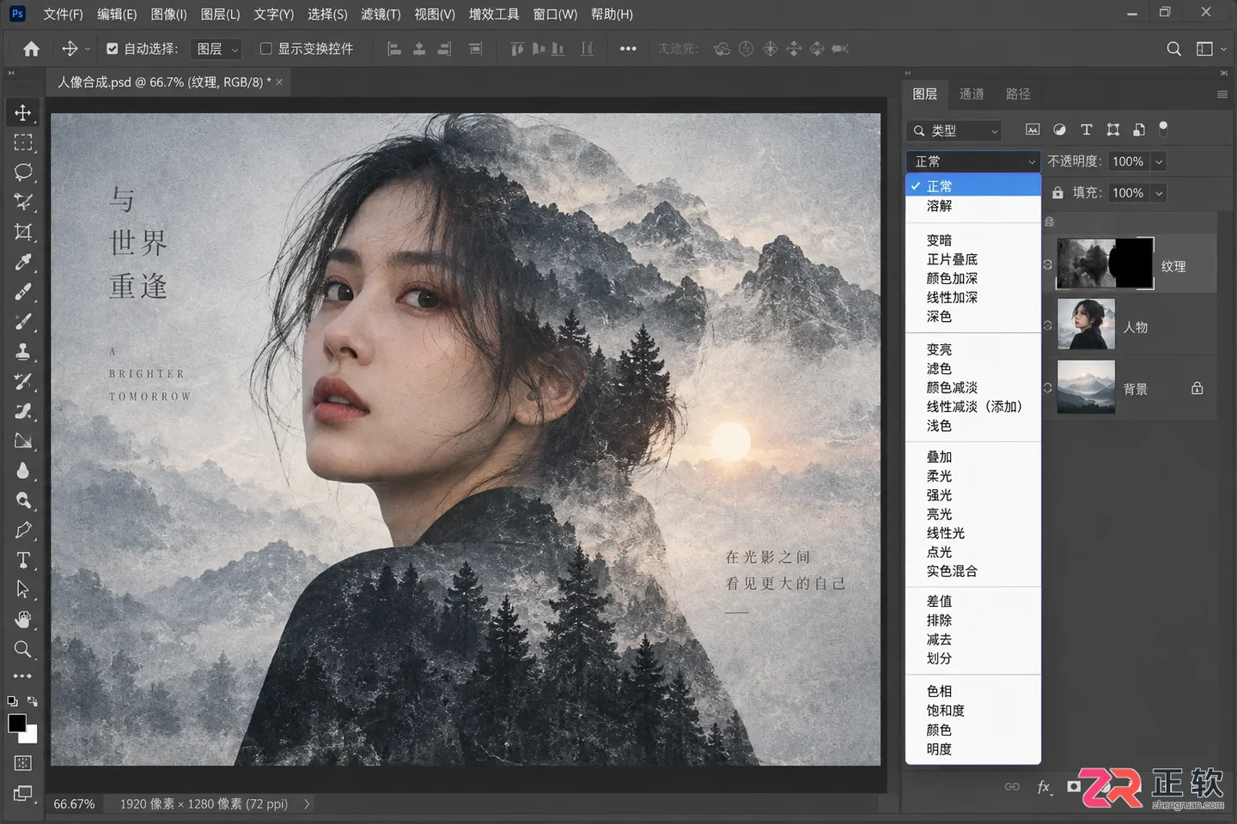Toggle the 自动选择 checkbox
The height and width of the screenshot is (824, 1237).
point(113,49)
